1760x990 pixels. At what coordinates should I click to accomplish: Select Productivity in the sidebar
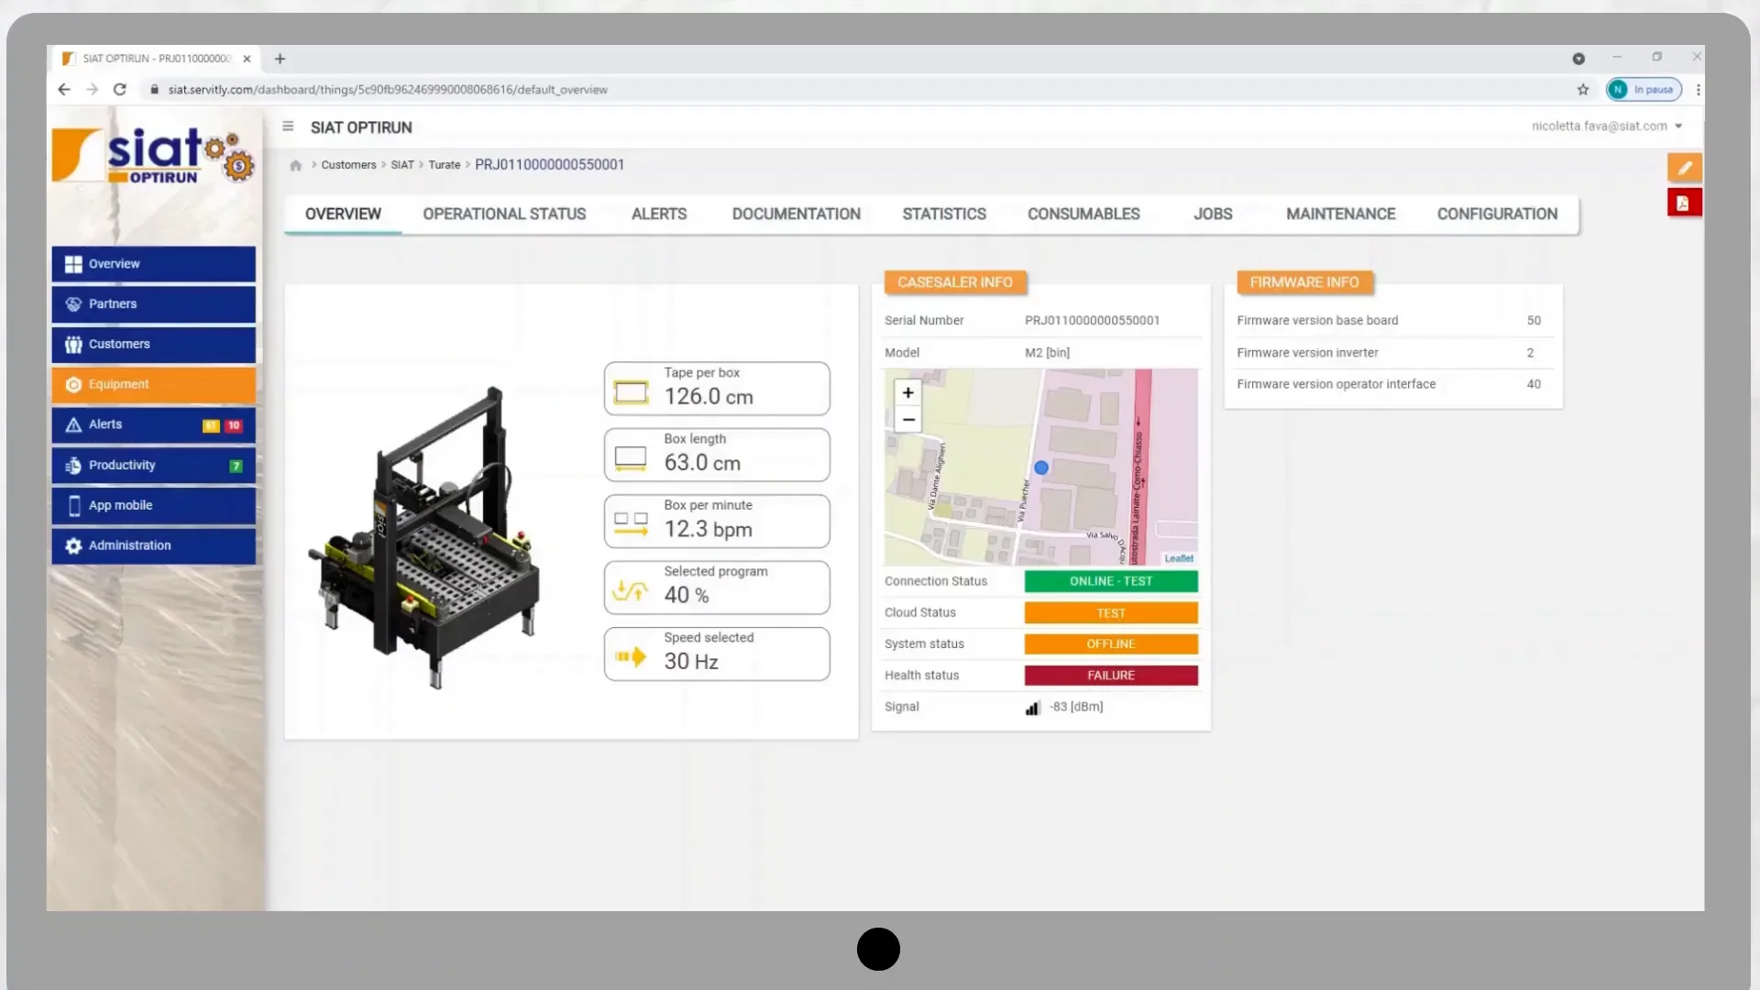pyautogui.click(x=153, y=466)
